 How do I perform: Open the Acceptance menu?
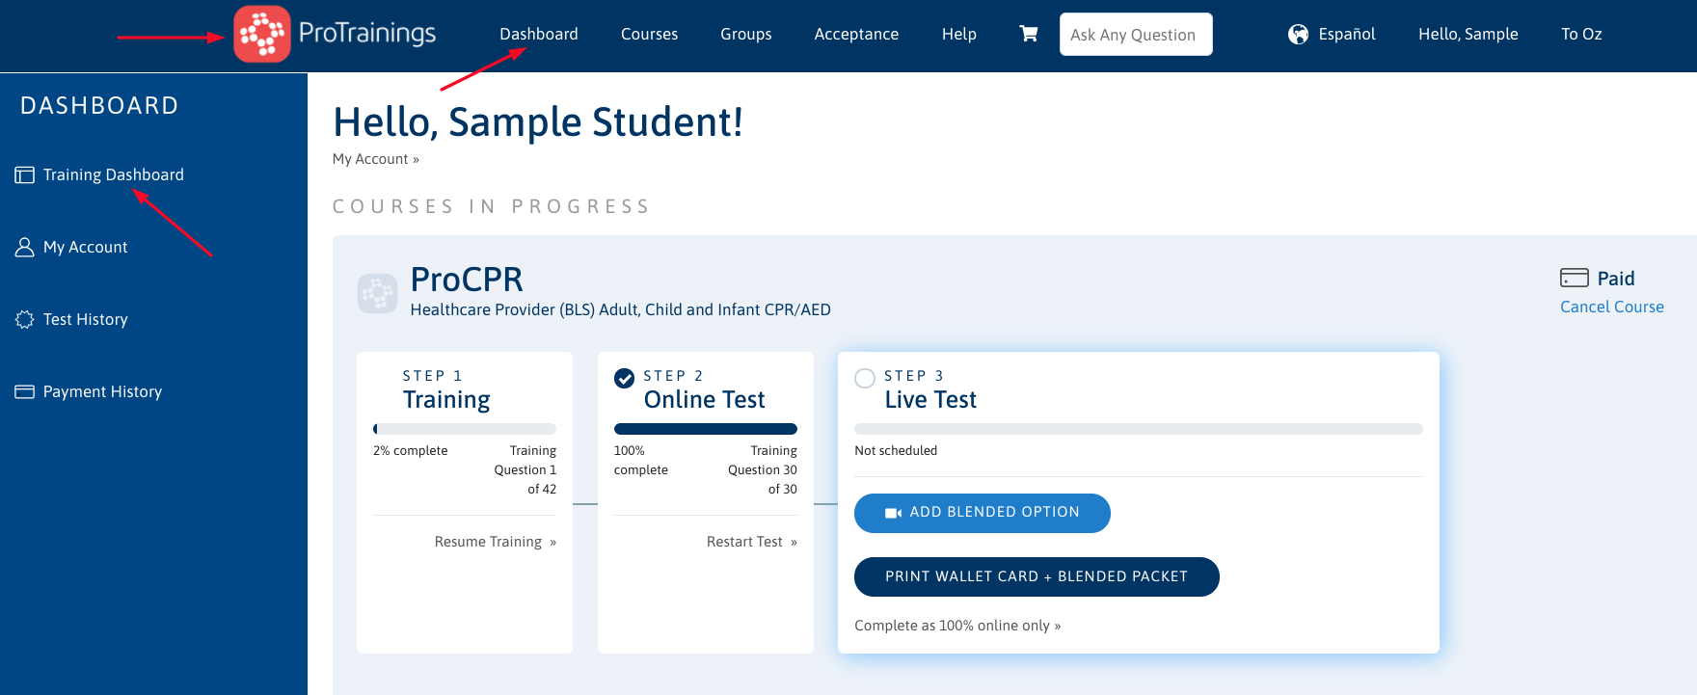(856, 34)
